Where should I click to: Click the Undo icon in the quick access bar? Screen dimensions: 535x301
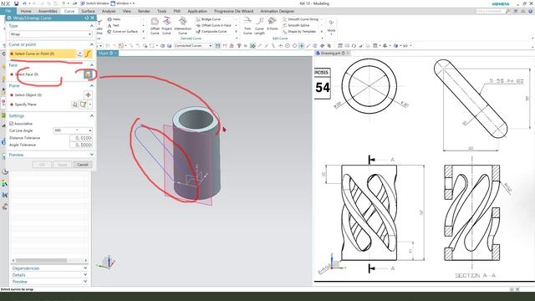point(24,3)
